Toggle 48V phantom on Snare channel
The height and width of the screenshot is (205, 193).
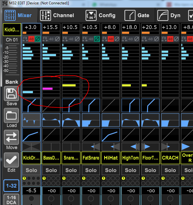point(71,39)
